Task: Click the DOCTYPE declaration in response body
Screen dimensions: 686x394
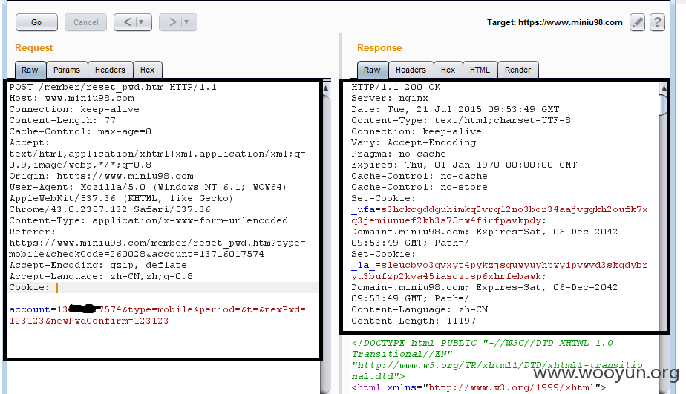Action: pyautogui.click(x=497, y=359)
